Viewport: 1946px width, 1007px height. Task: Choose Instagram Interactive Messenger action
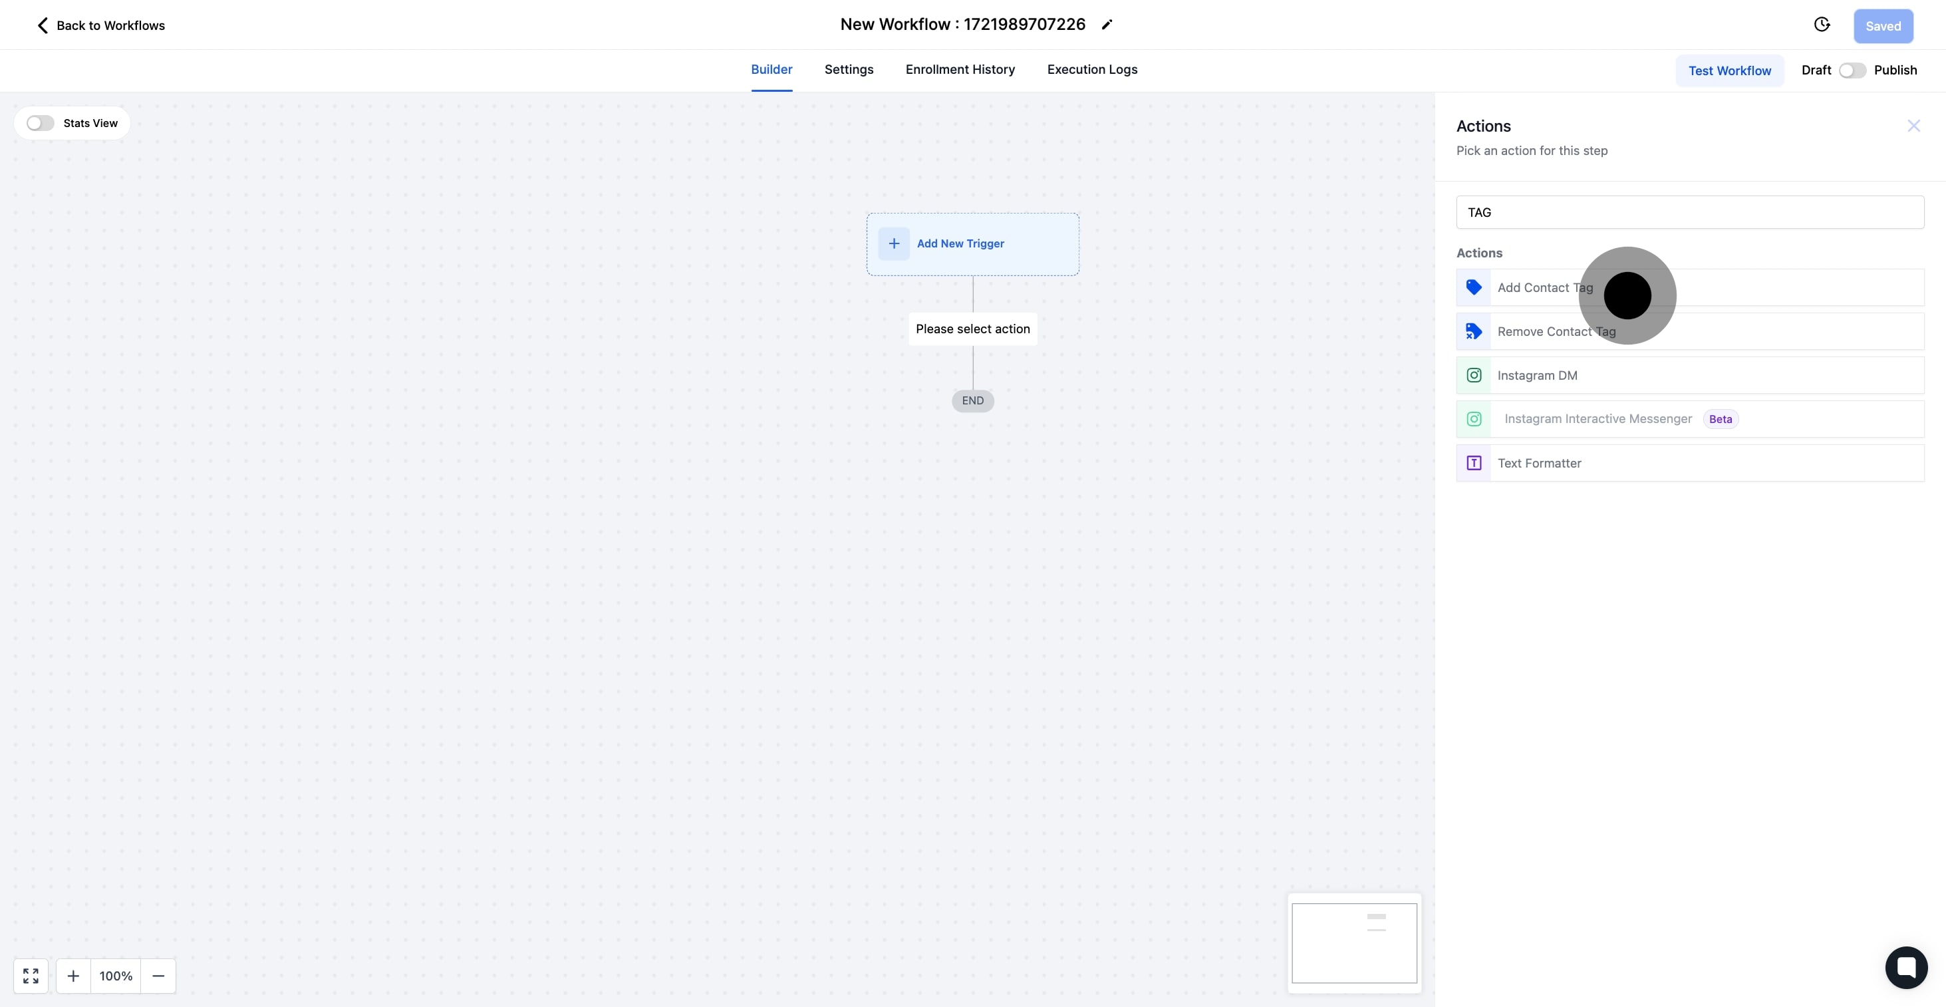coord(1690,419)
